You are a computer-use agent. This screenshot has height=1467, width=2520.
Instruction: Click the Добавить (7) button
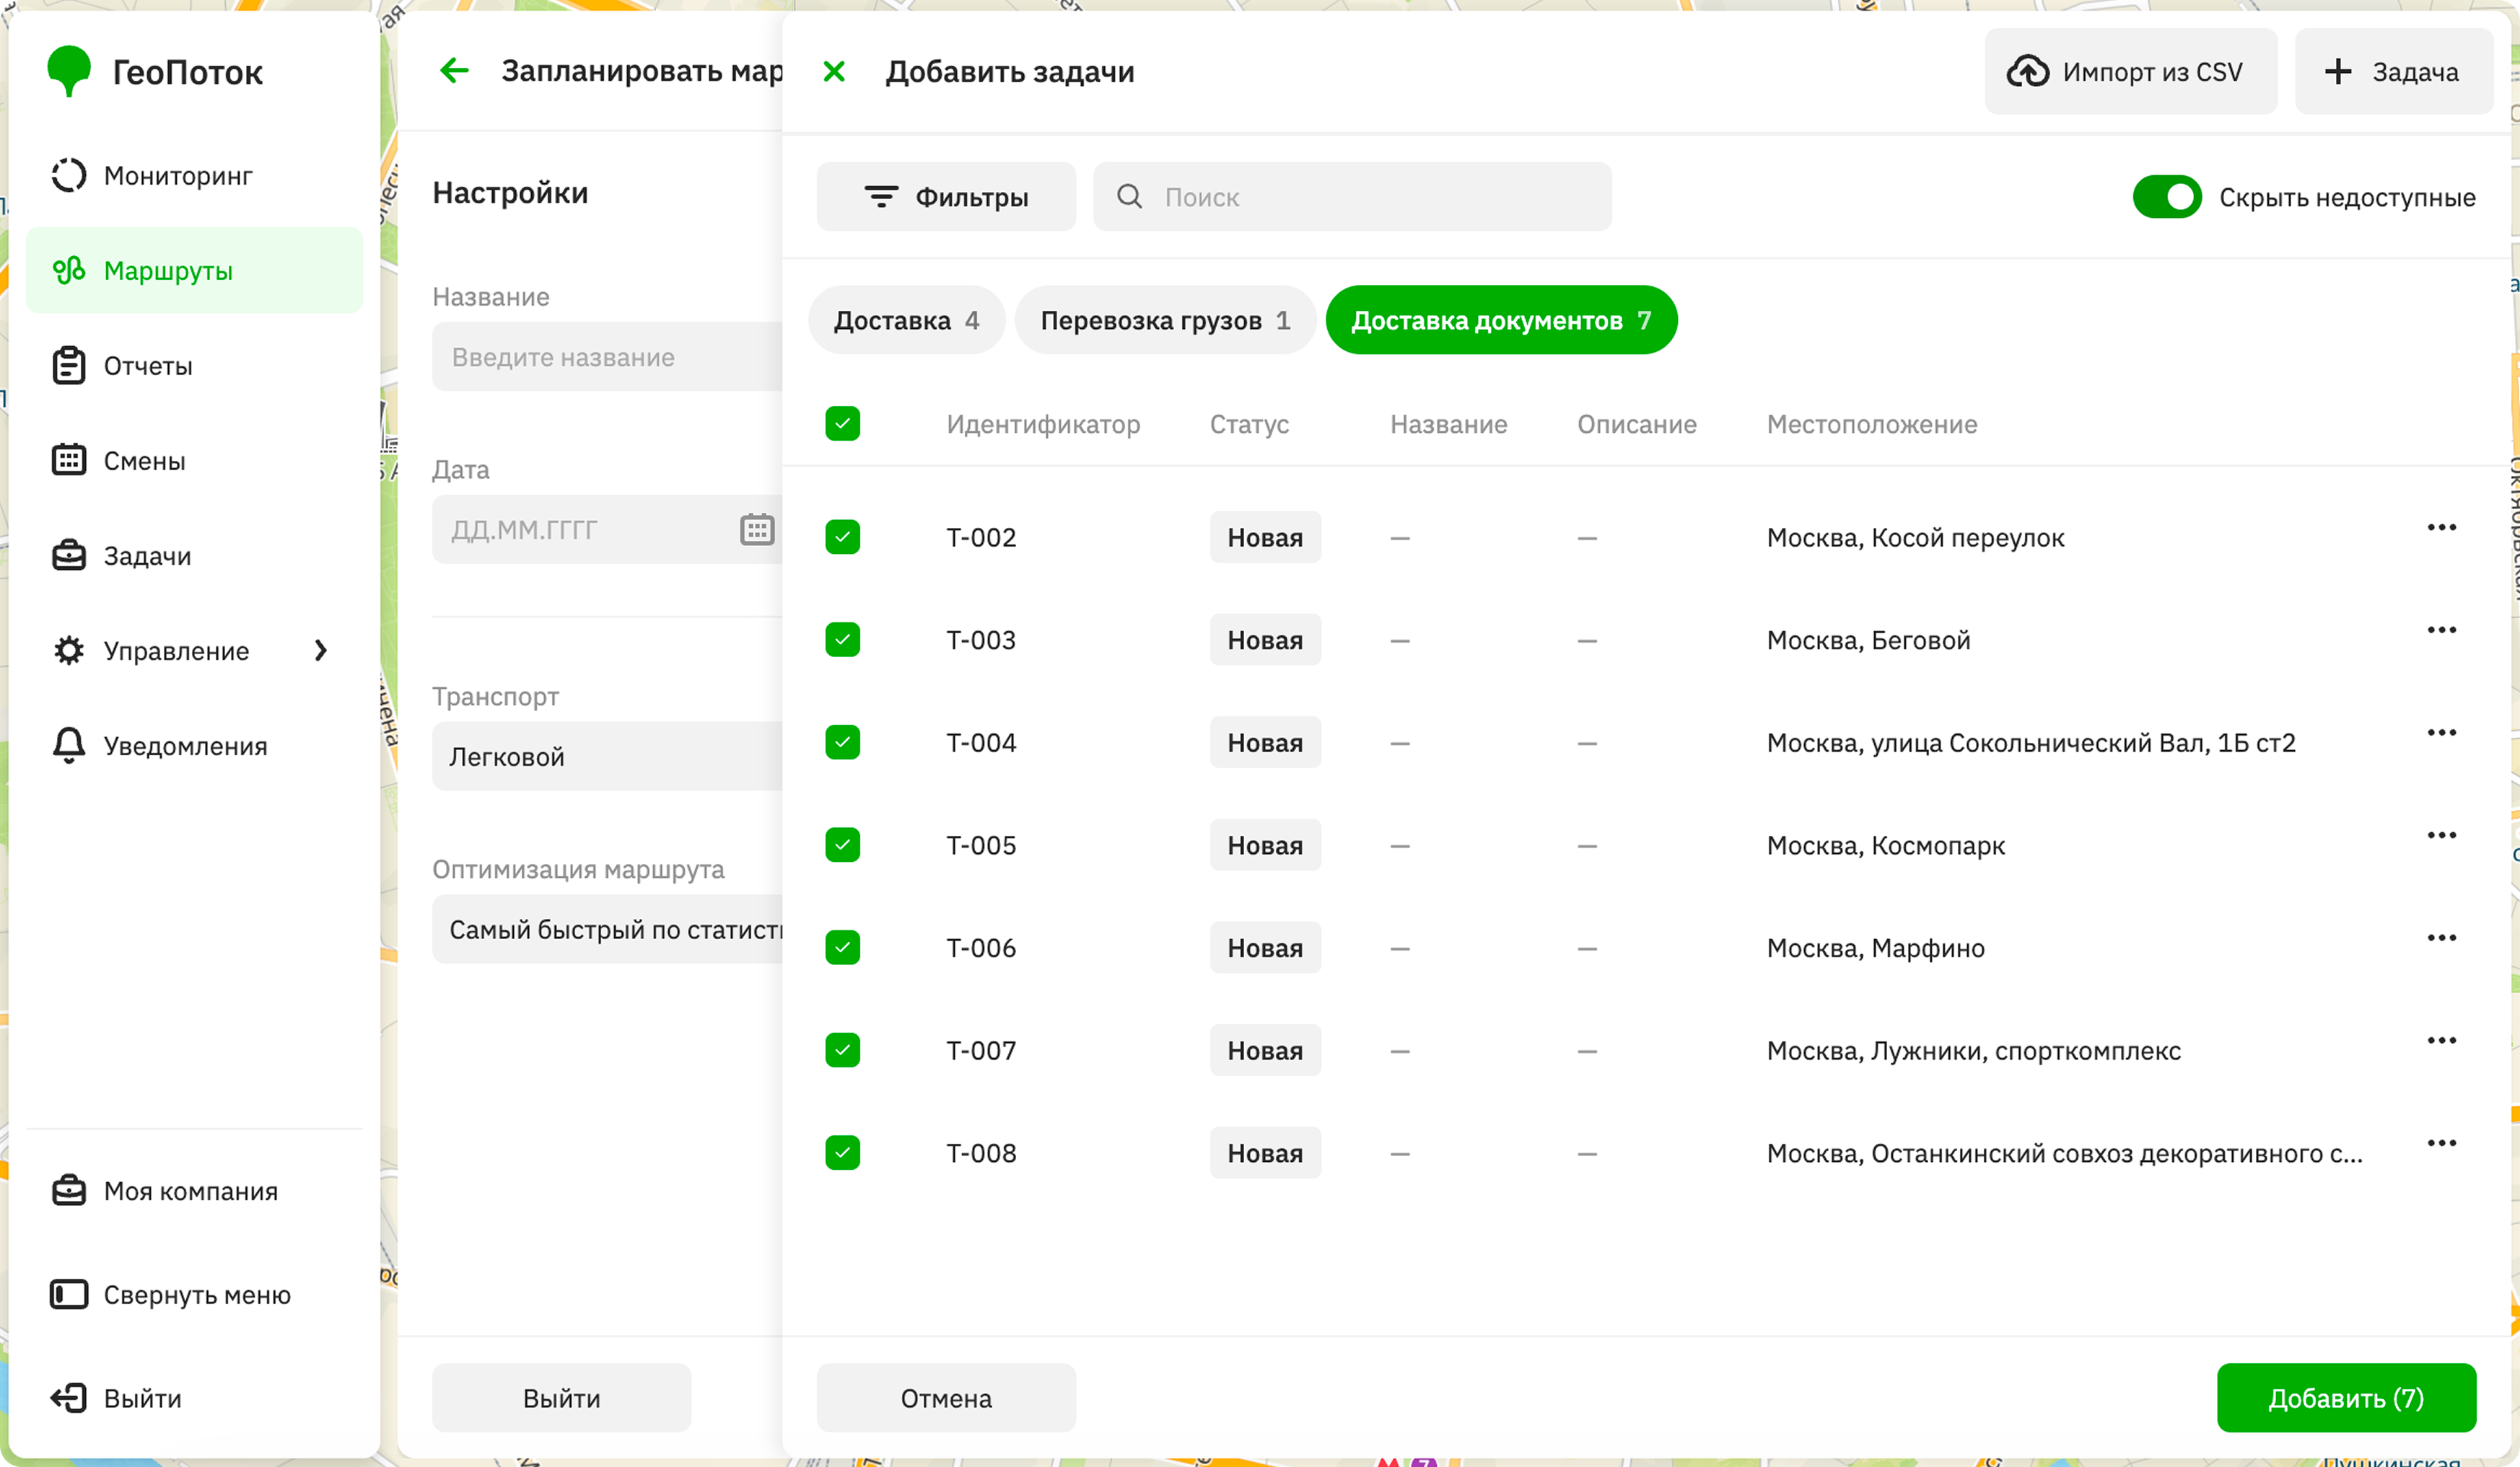(2346, 1398)
